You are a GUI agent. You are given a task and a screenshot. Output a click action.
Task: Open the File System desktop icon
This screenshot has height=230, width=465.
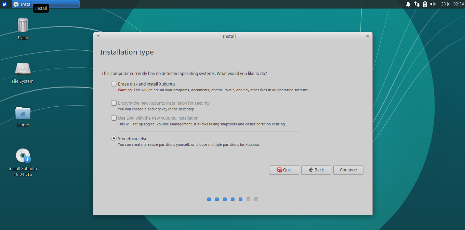click(x=23, y=69)
